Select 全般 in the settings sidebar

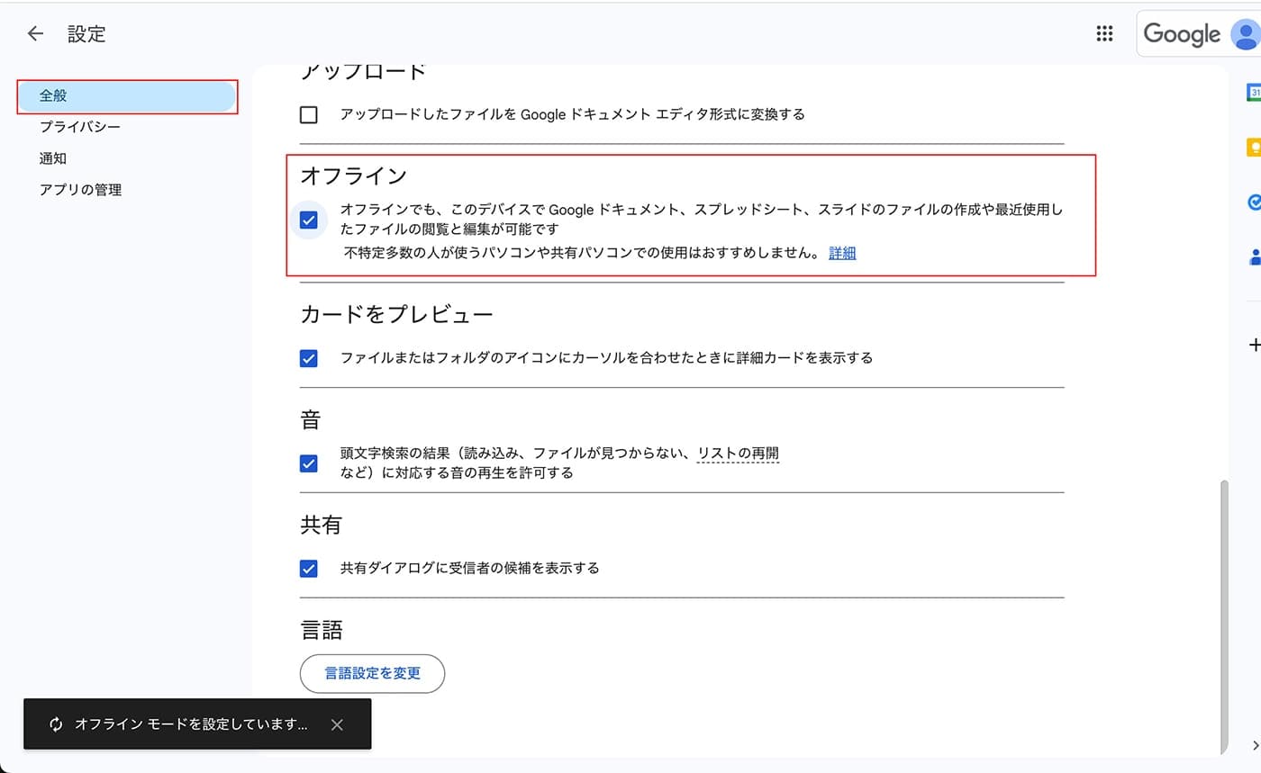pyautogui.click(x=127, y=95)
